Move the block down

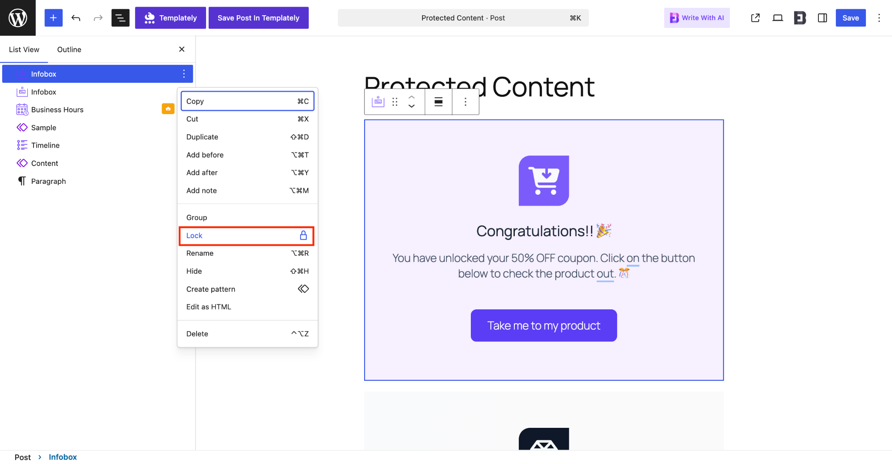[412, 106]
